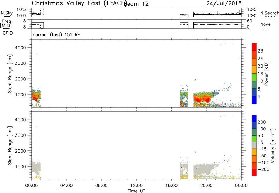Click the 'N.Sky' axis label
This screenshot has height=193, width=279.
pyautogui.click(x=7, y=13)
